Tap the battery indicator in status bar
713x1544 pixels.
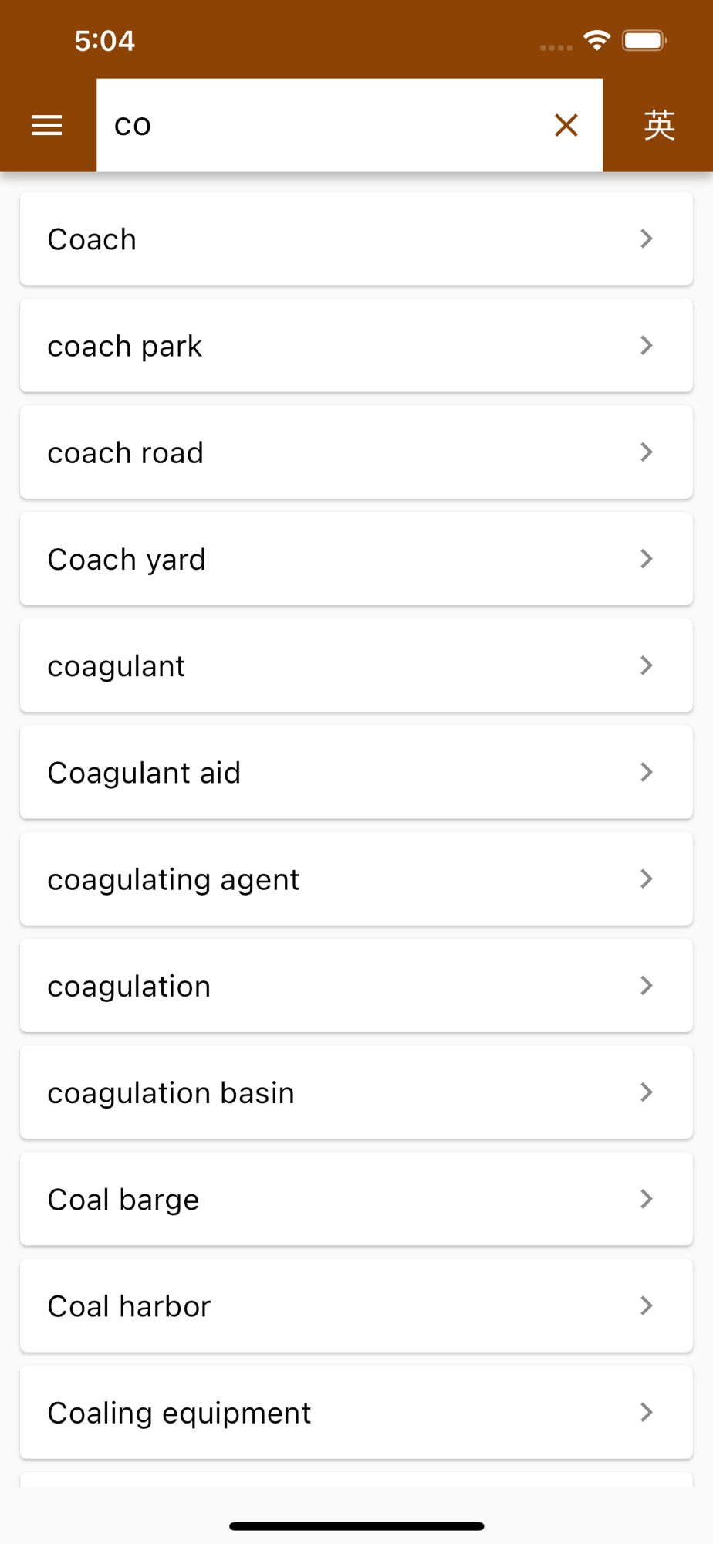[x=644, y=40]
